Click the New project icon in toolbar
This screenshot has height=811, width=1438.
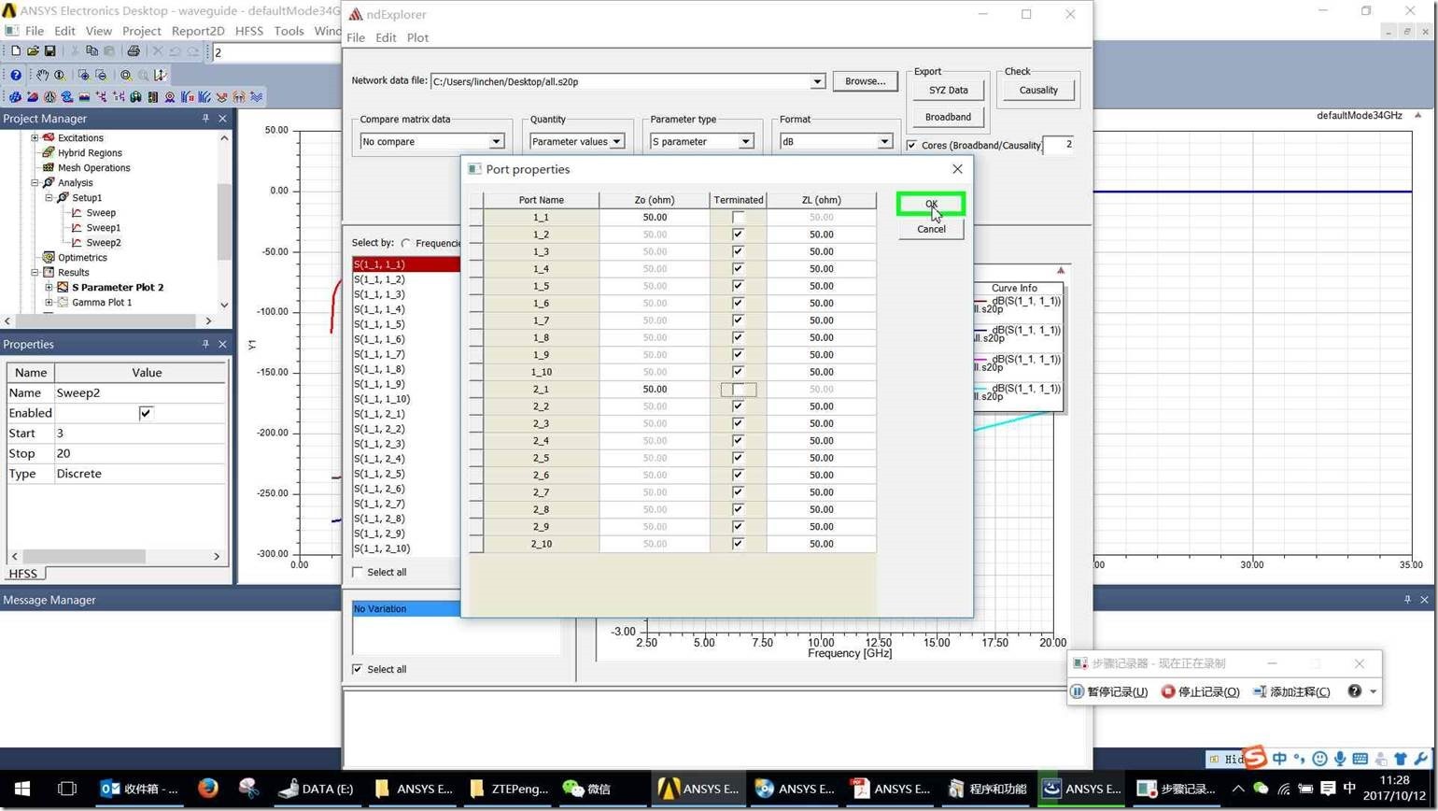[x=16, y=51]
